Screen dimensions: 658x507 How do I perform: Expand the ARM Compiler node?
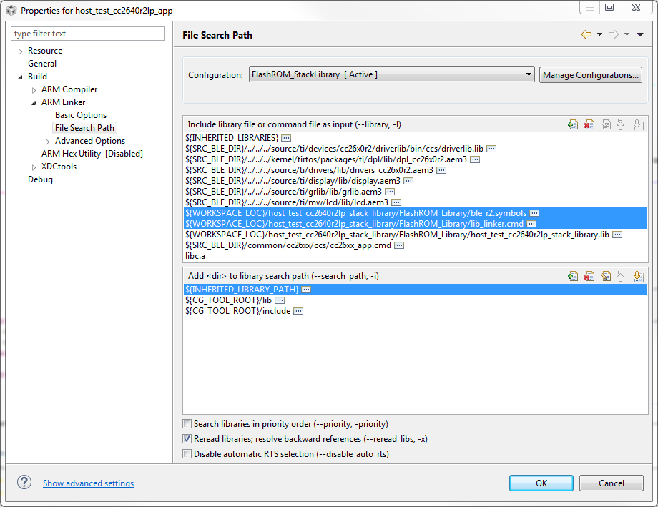click(34, 90)
